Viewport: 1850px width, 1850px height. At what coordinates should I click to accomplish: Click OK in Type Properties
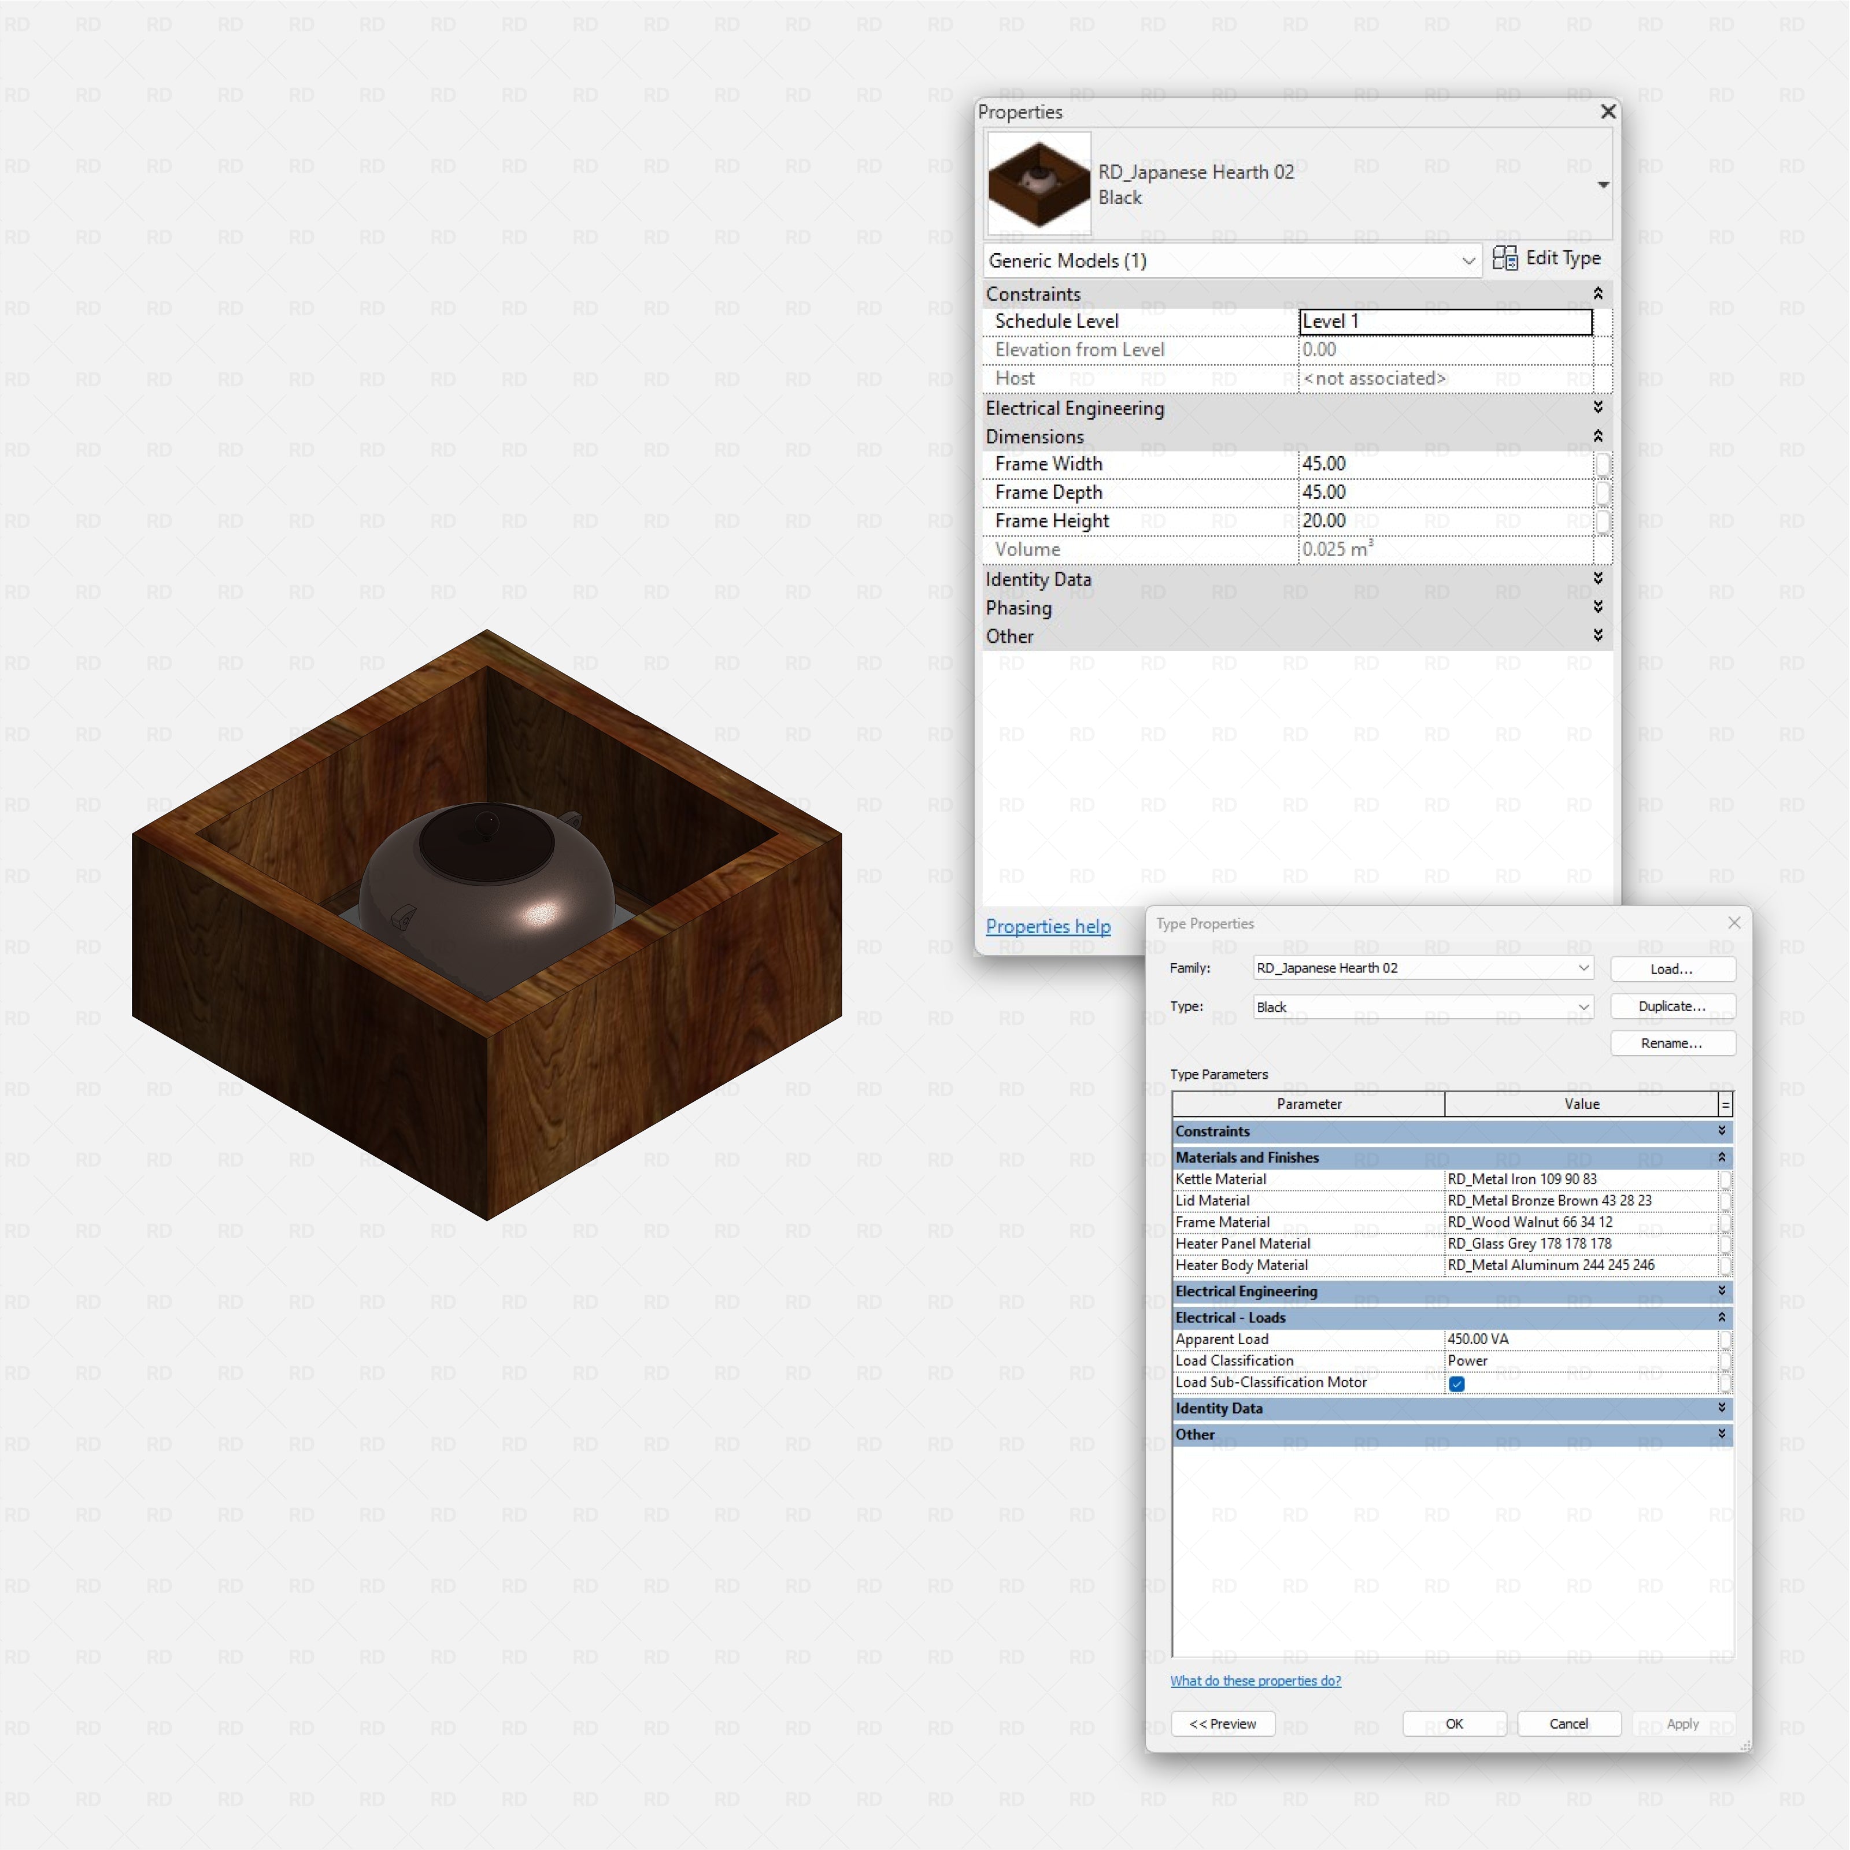pyautogui.click(x=1453, y=1723)
